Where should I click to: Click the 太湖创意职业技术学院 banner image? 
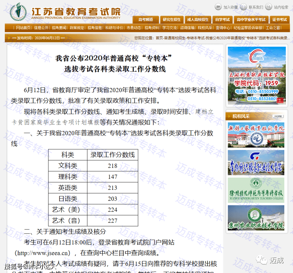coord(257,75)
